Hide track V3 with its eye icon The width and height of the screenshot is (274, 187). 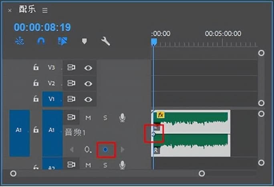pos(88,68)
